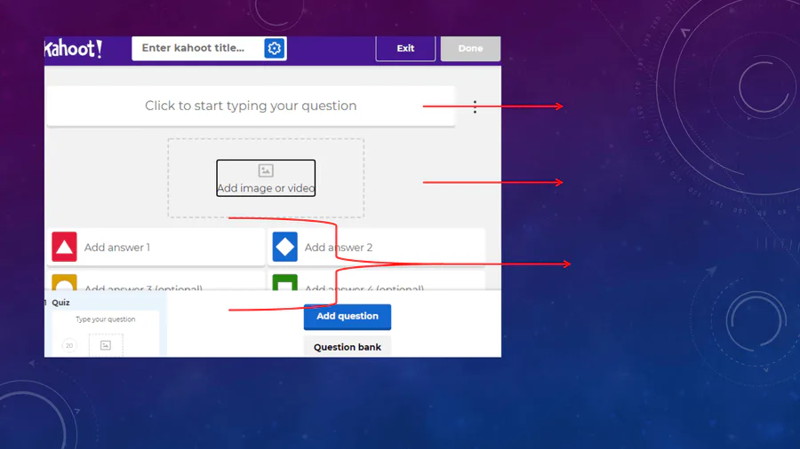Viewport: 800px width, 449px height.
Task: Select the Quiz slide thumbnail in sidebar
Action: (x=105, y=333)
